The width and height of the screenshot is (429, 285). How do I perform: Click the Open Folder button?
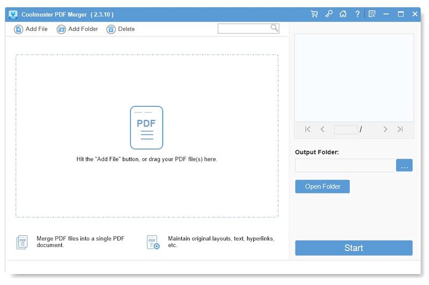[322, 186]
